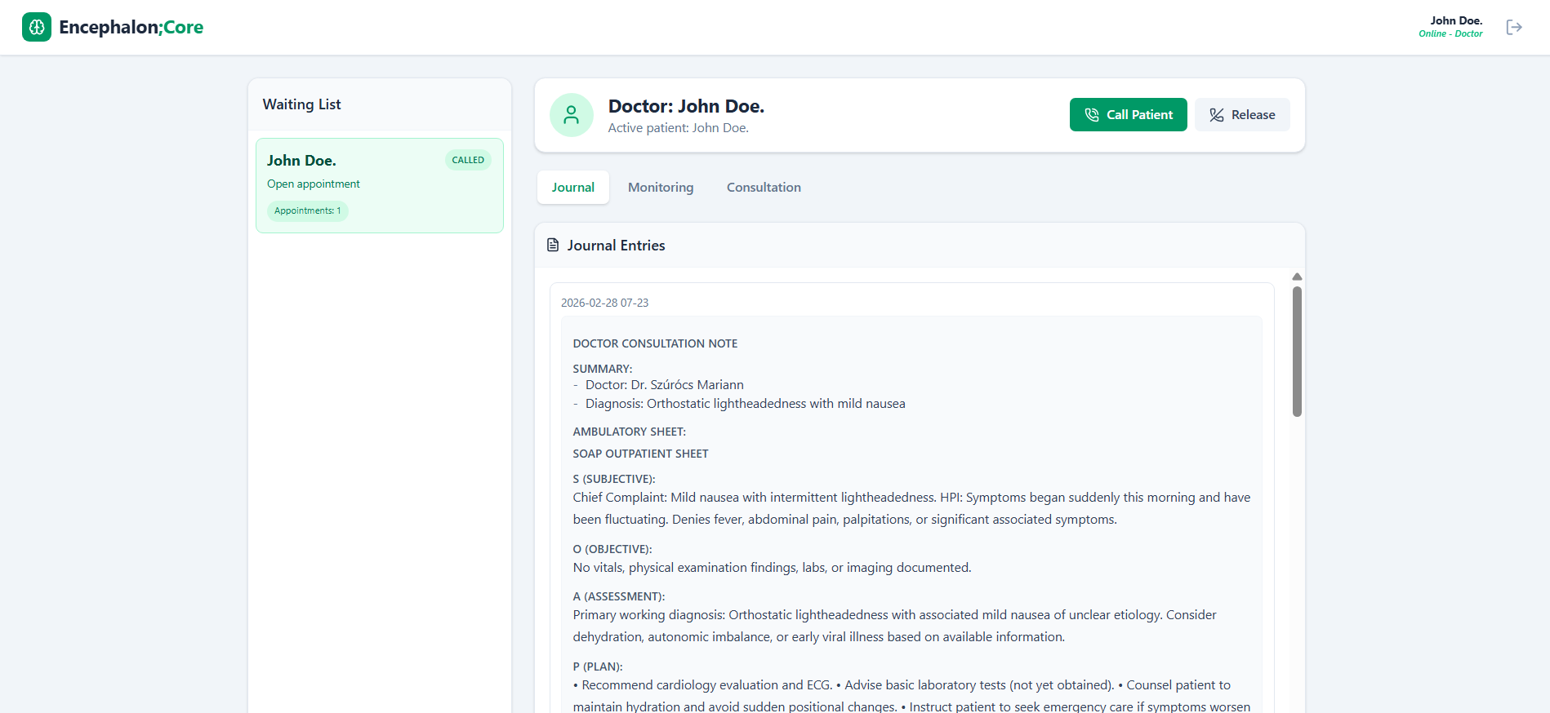Click the Encephalon;Core brand title
1550x713 pixels.
[x=131, y=27]
